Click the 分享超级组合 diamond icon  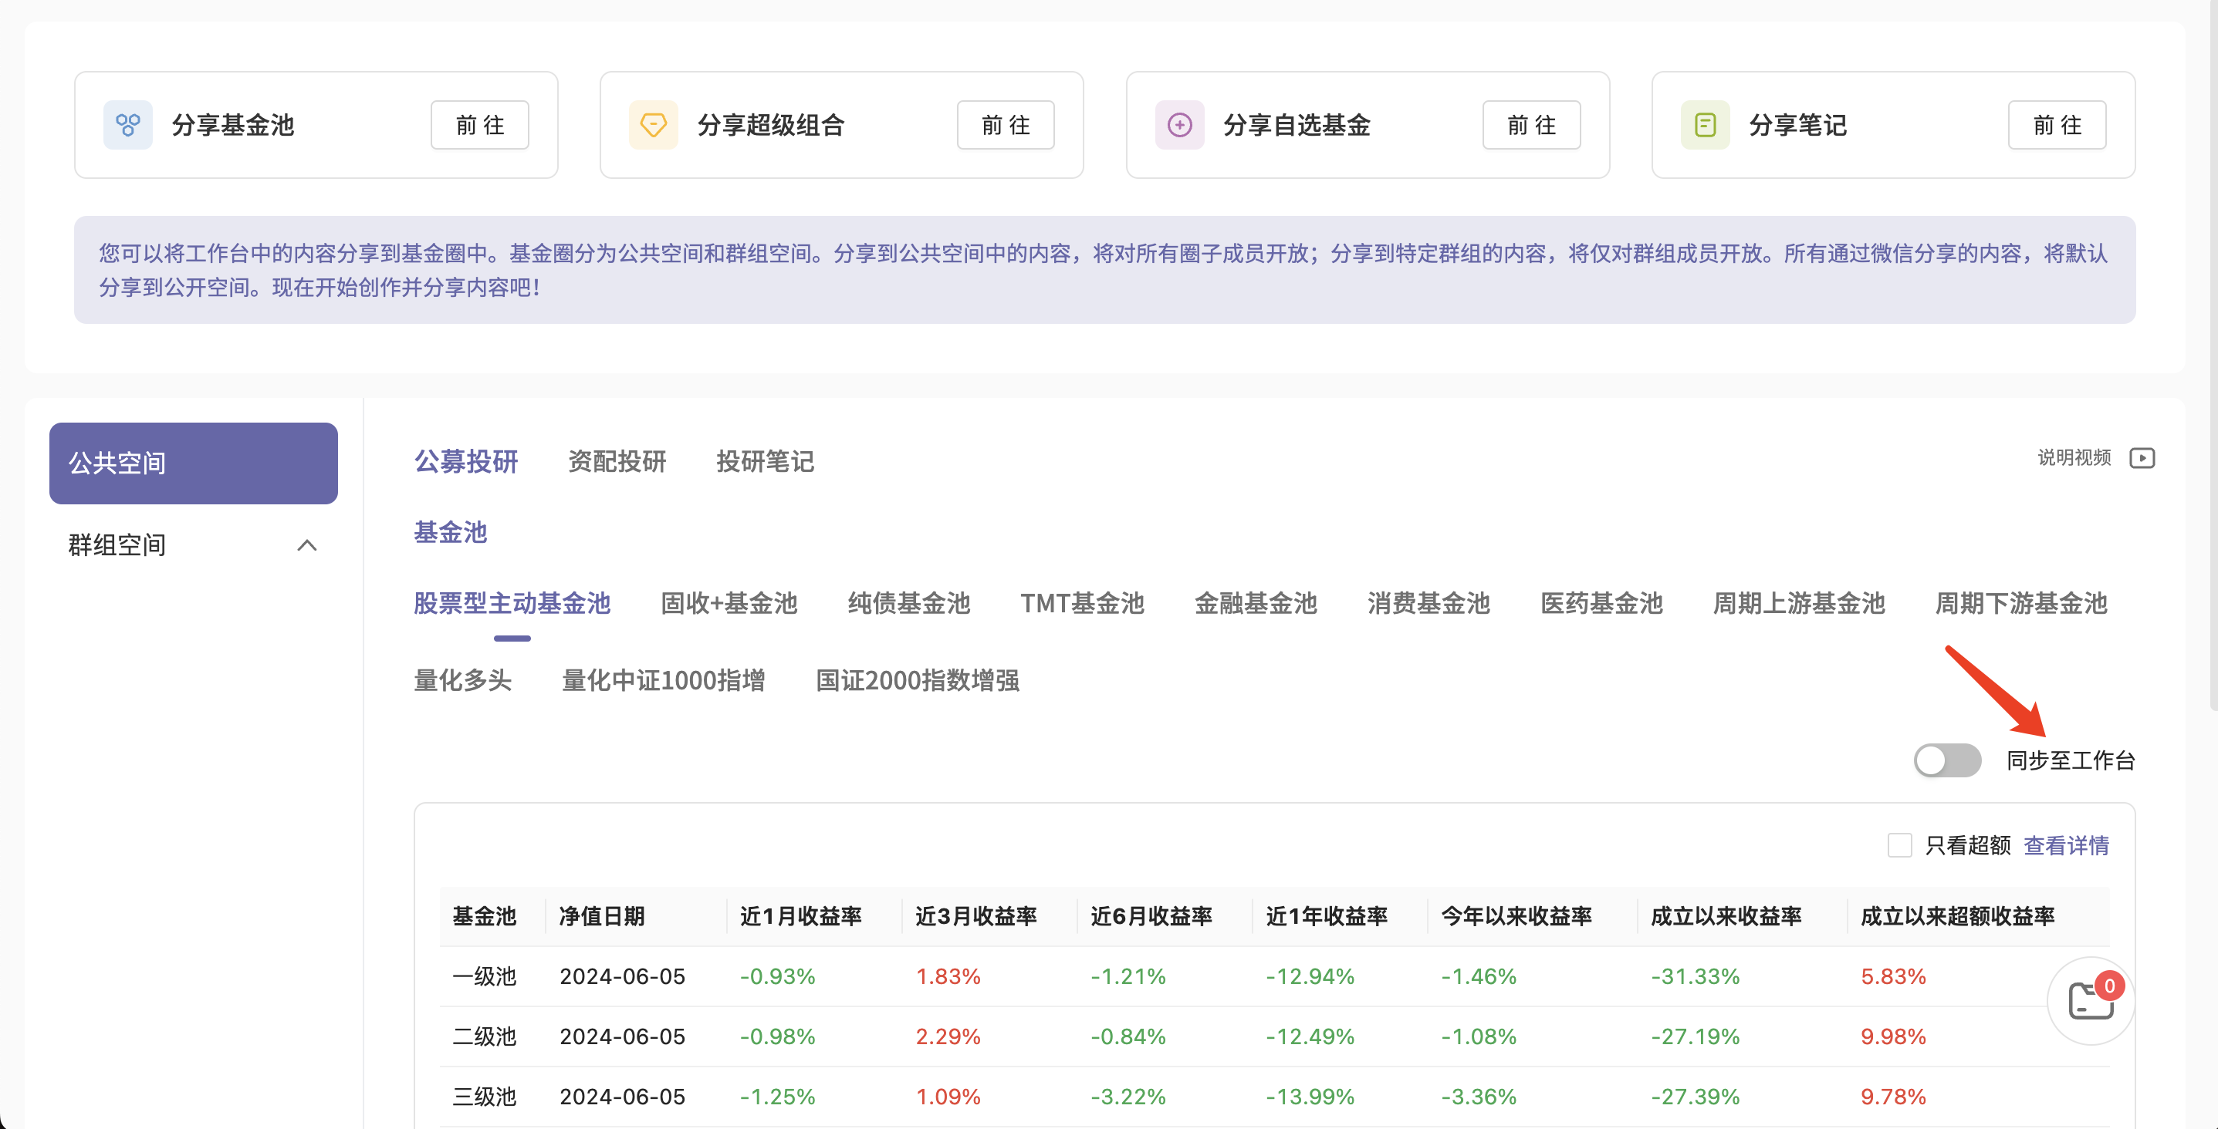(654, 126)
